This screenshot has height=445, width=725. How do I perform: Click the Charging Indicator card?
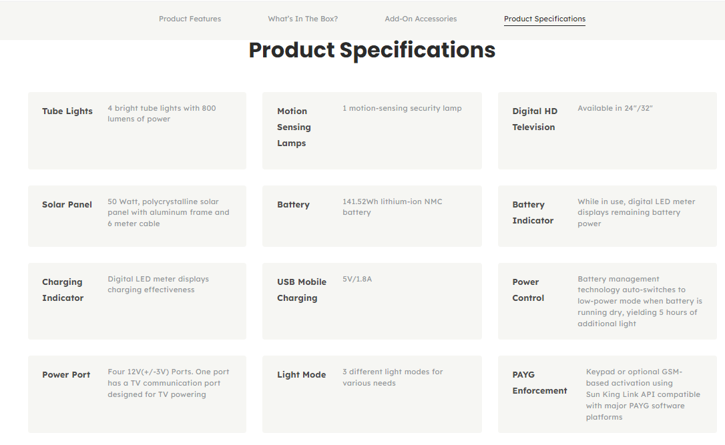pos(137,301)
